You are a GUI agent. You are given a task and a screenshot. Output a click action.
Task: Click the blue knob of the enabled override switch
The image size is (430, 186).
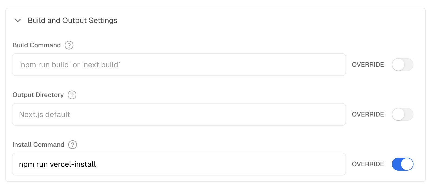tap(407, 164)
